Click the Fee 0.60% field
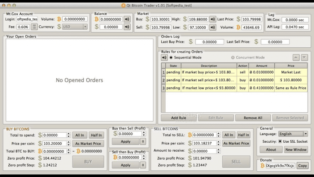314x177 pixels. click(x=23, y=27)
